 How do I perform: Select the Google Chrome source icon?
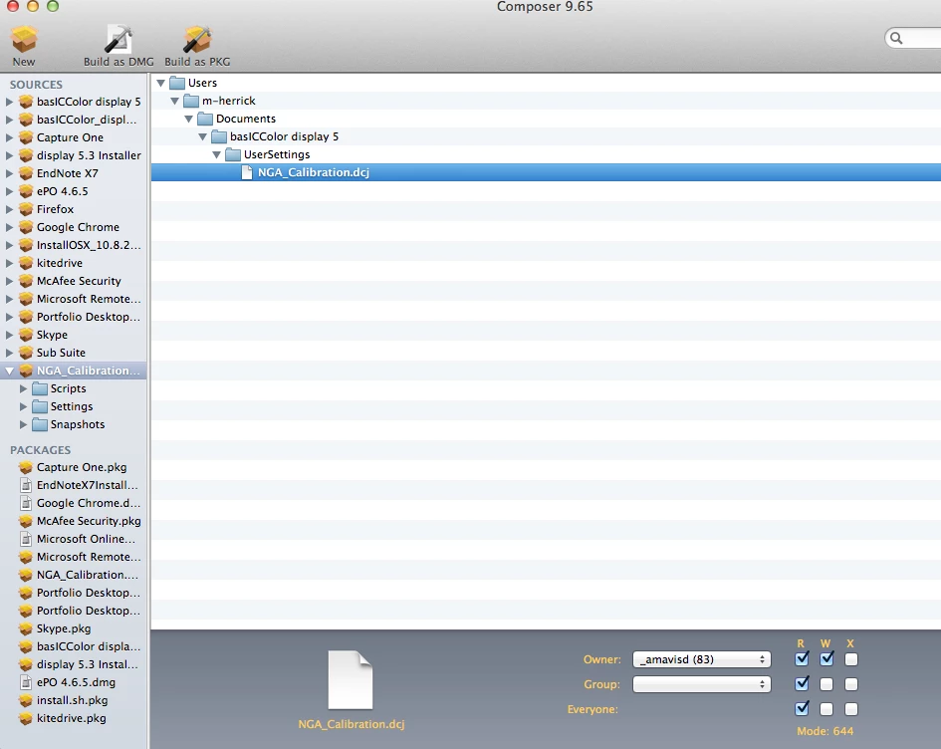coord(26,227)
